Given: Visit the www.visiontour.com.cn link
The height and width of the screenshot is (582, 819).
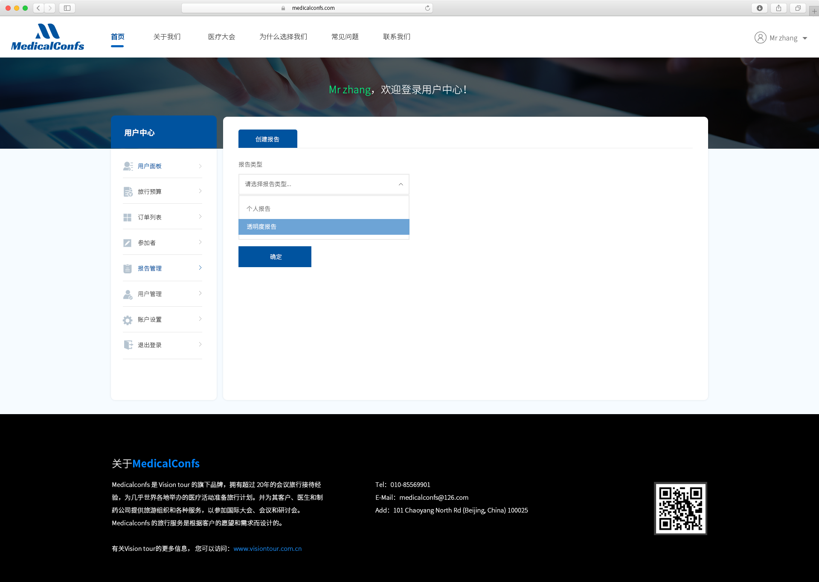Looking at the screenshot, I should (x=267, y=548).
